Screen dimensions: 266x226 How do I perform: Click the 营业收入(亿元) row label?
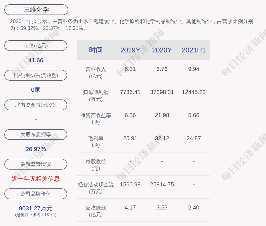[96, 73]
